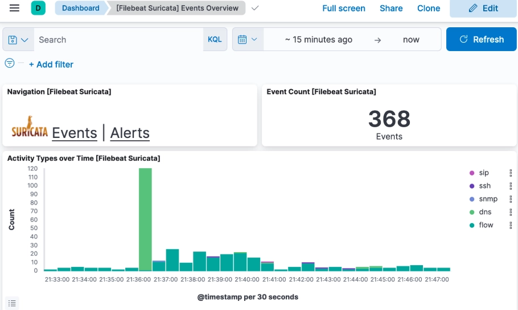Image resolution: width=518 pixels, height=310 pixels.
Task: Click the Edit button
Action: click(x=483, y=9)
